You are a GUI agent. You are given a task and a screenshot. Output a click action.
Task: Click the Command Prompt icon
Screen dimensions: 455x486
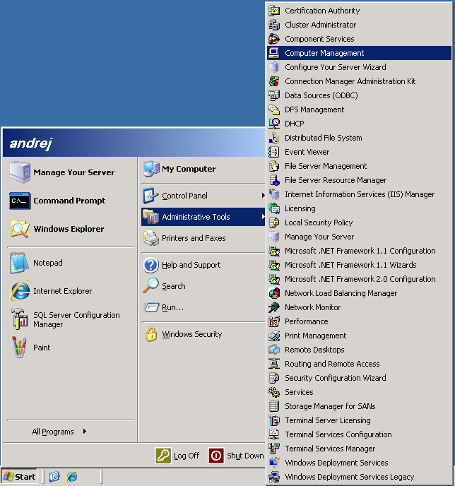pos(20,201)
